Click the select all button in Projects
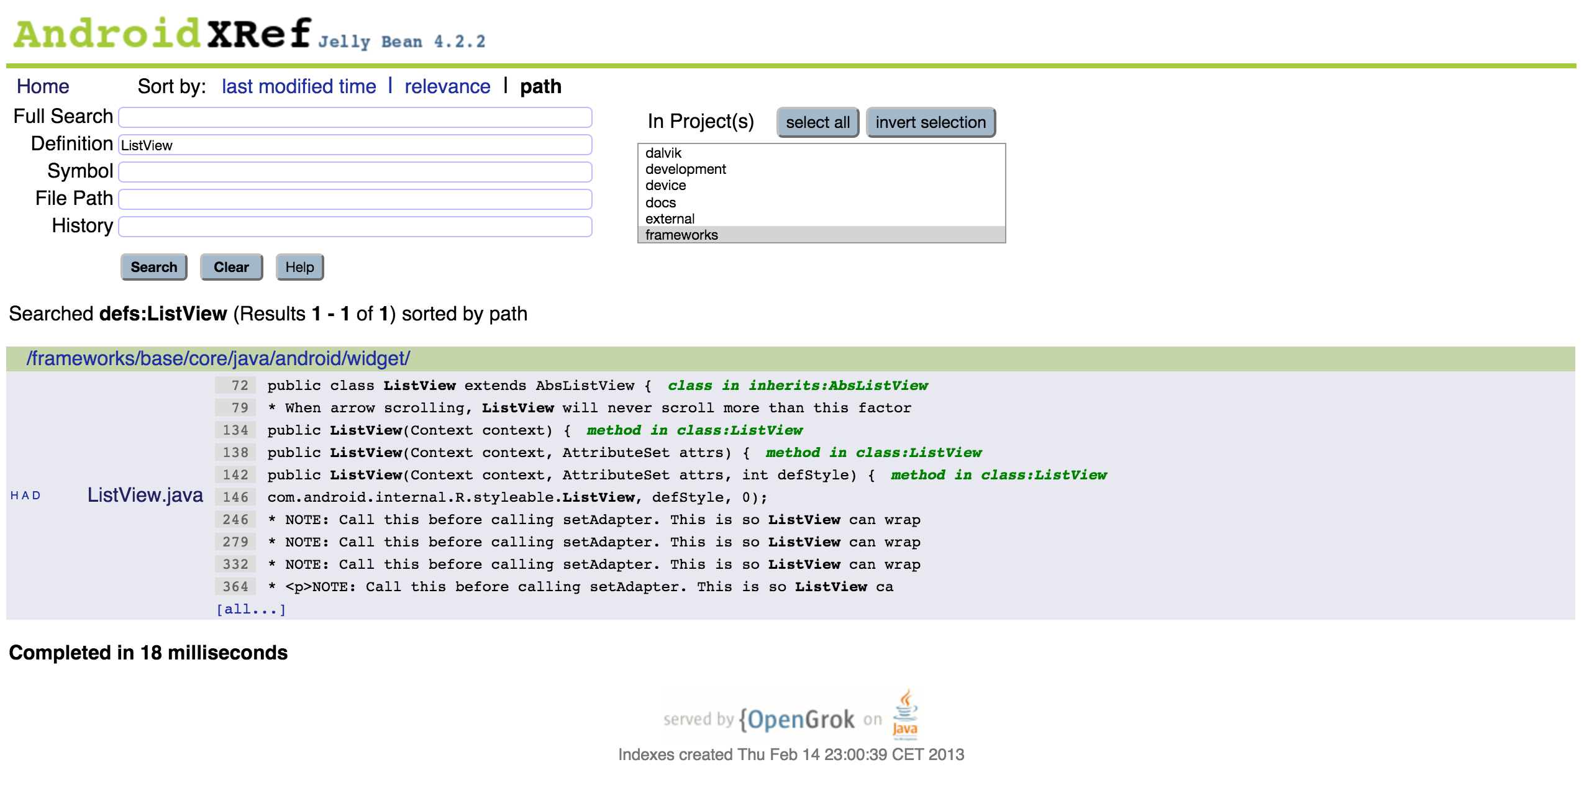The height and width of the screenshot is (811, 1584). coord(817,123)
